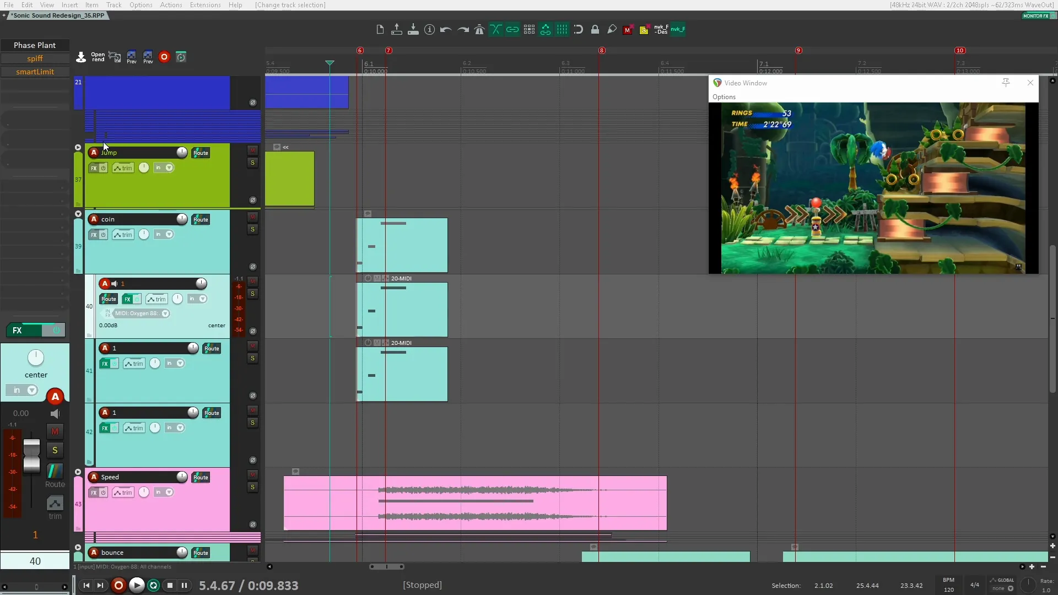Open the Actions menu

(x=171, y=5)
